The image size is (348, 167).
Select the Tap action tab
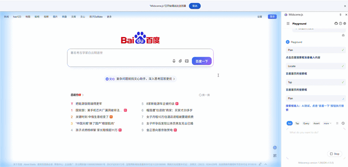point(297,123)
